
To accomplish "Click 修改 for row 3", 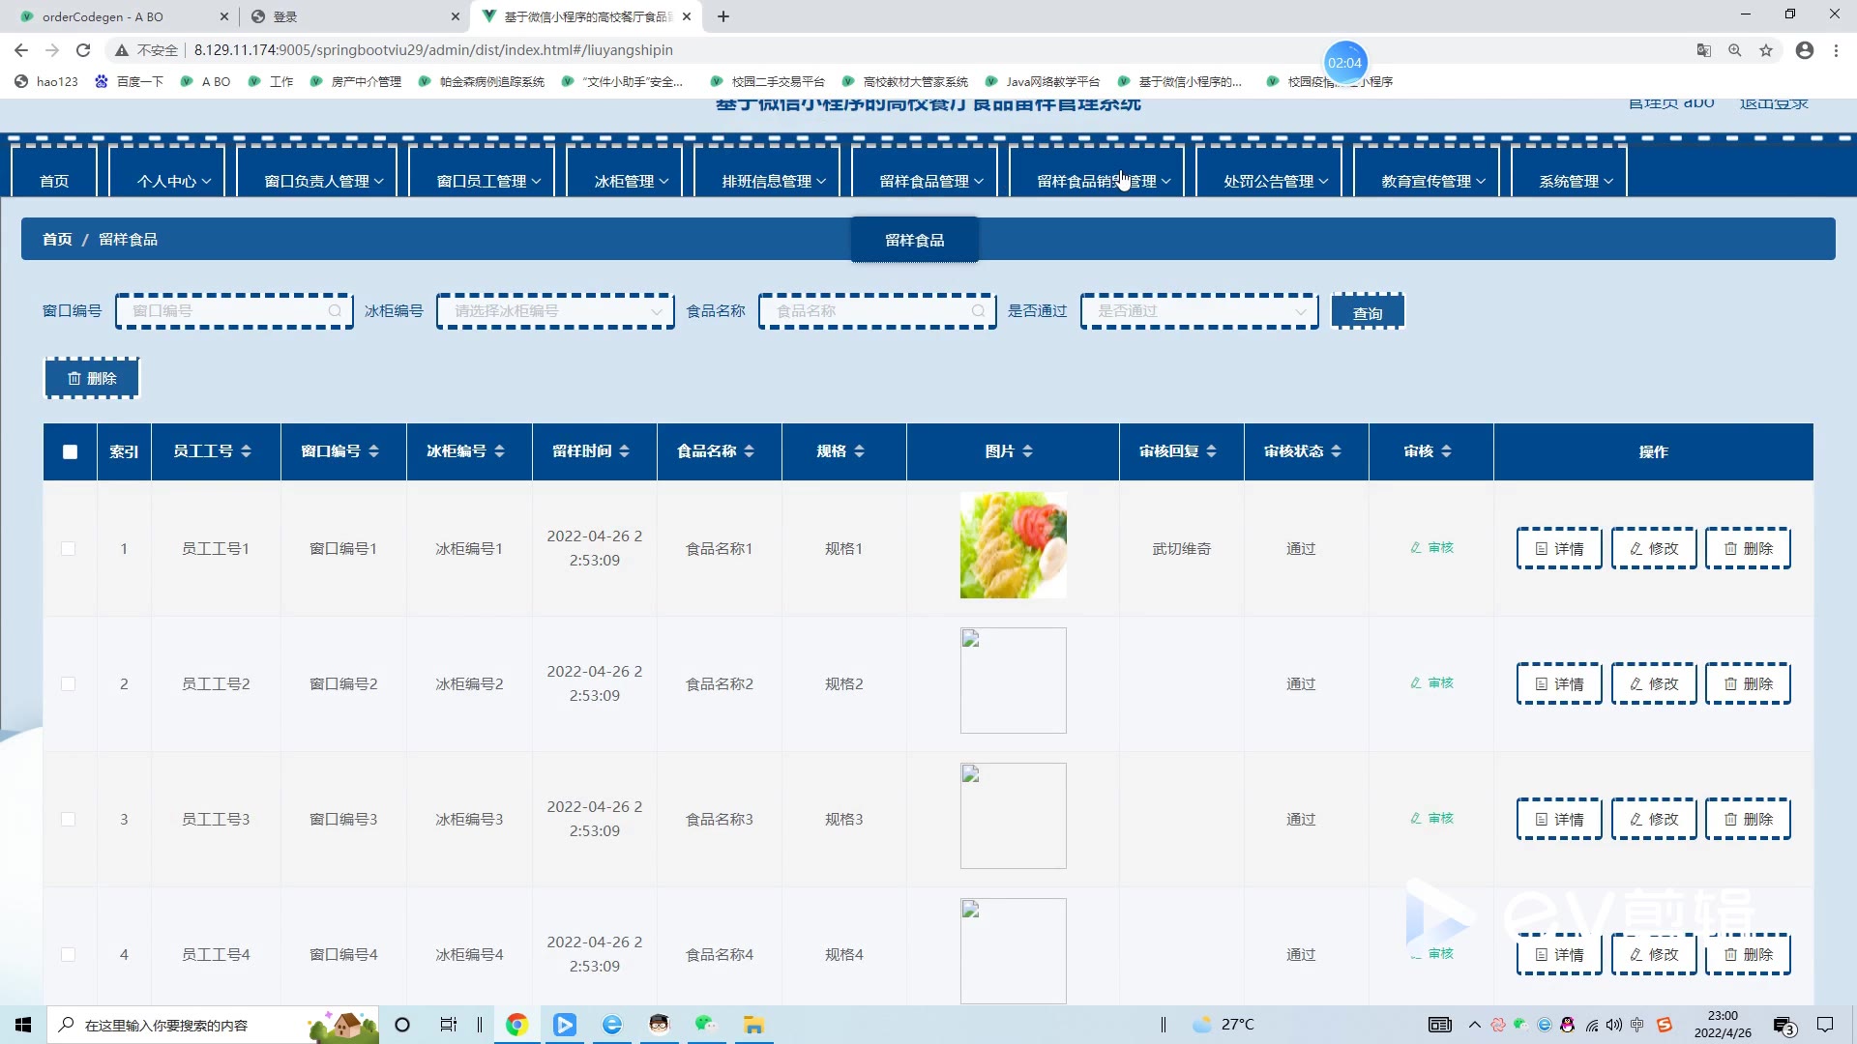I will tap(1654, 819).
